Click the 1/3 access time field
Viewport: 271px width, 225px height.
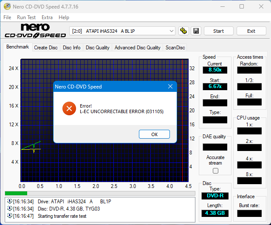[249, 86]
